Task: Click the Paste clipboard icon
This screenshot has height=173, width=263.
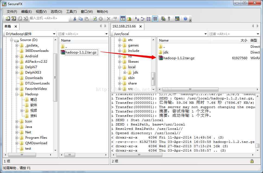Action: pos(87,19)
